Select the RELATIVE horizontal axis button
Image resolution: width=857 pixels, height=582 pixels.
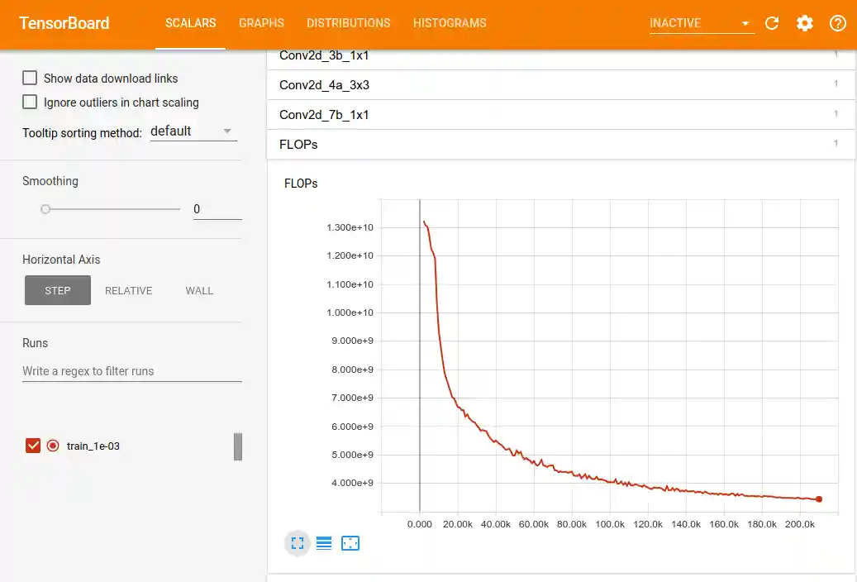tap(128, 290)
